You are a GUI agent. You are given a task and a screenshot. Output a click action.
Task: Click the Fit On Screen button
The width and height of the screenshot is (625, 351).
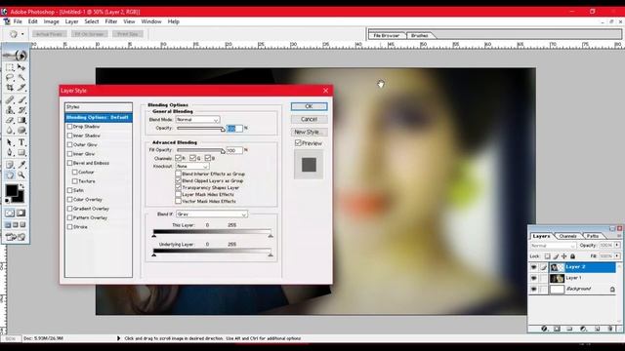click(x=89, y=34)
